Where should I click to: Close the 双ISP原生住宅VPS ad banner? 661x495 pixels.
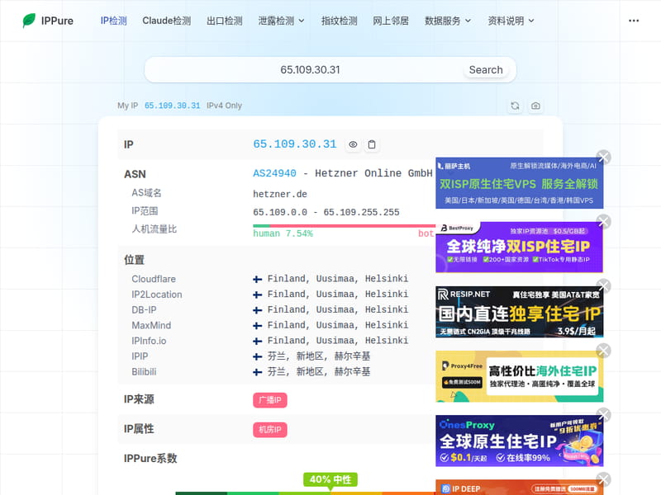pyautogui.click(x=604, y=157)
